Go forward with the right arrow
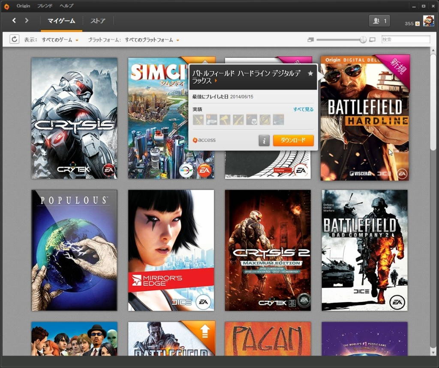439x368 pixels. [27, 20]
